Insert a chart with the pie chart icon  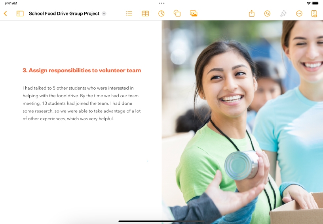pyautogui.click(x=161, y=13)
